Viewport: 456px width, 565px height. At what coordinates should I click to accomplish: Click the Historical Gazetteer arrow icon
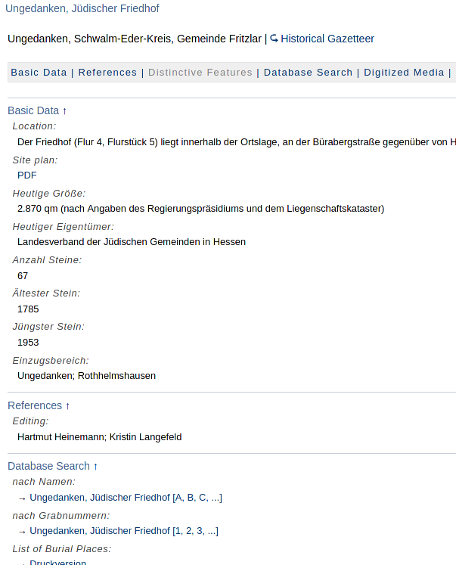(x=275, y=39)
